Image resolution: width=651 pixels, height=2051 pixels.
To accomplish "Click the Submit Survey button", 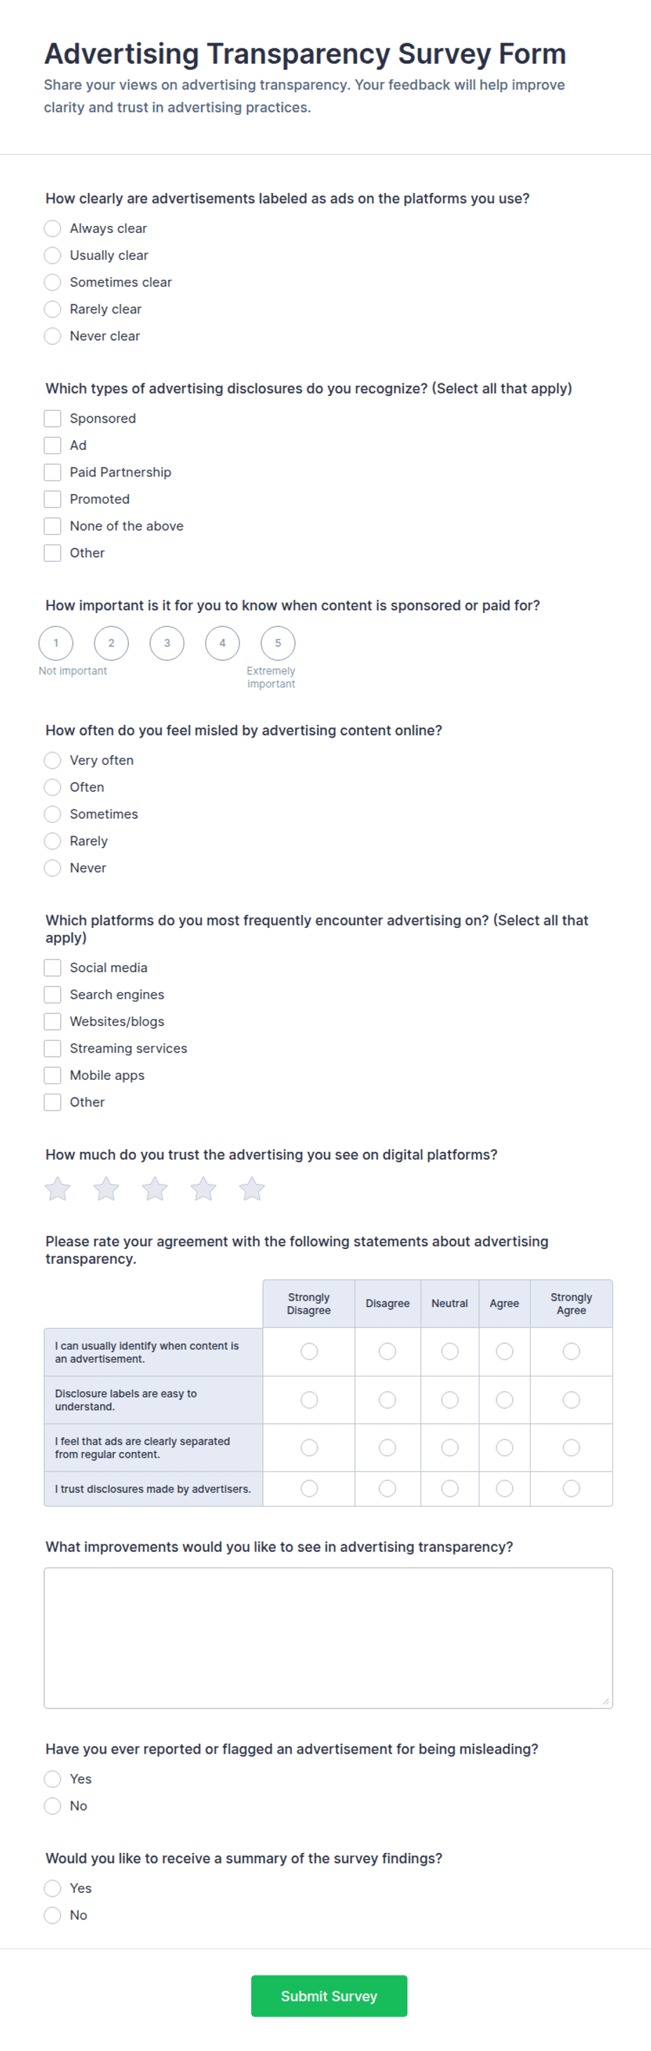I will click(x=329, y=1996).
